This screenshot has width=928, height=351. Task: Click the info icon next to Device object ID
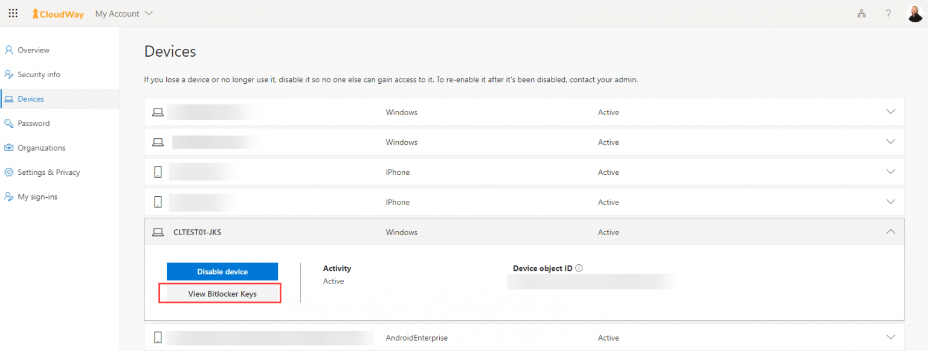(x=579, y=267)
